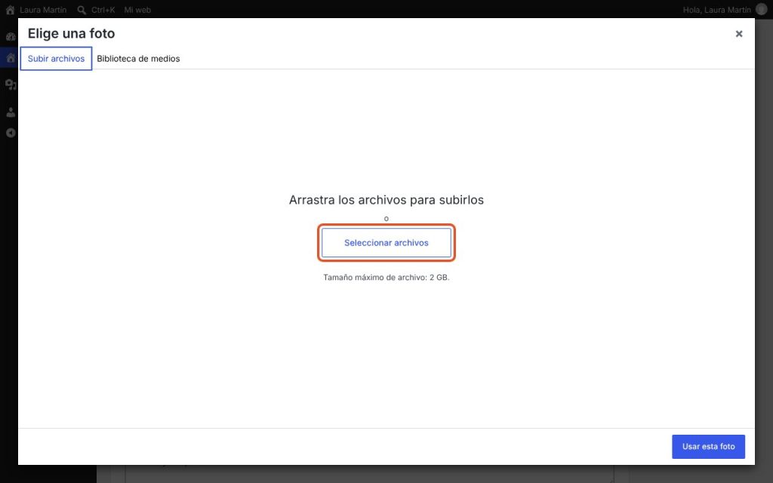Click the Hola, Laura Martín greeting

tap(717, 10)
